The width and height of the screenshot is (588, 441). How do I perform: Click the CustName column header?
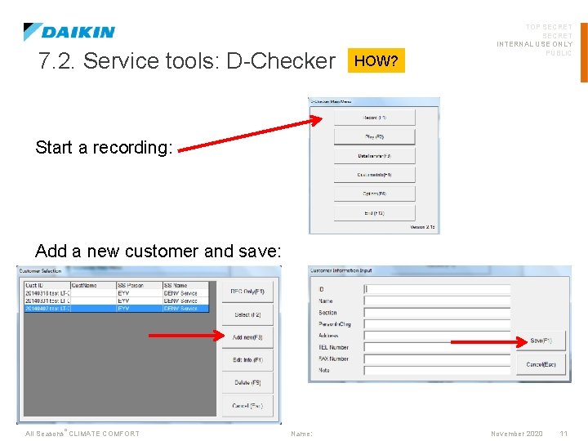point(93,285)
